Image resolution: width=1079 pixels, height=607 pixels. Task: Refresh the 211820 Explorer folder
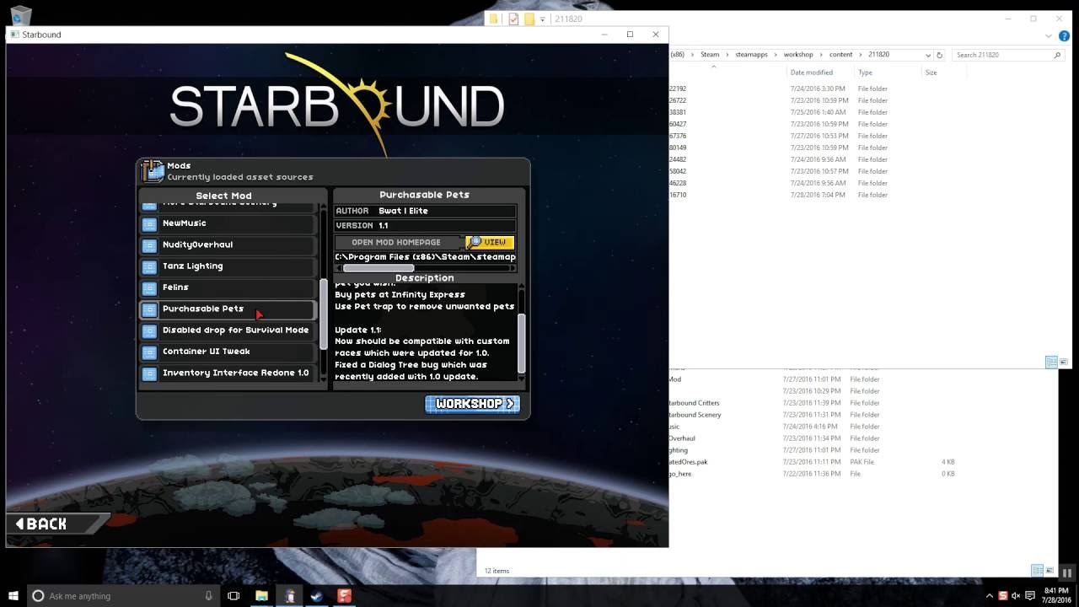click(x=940, y=55)
